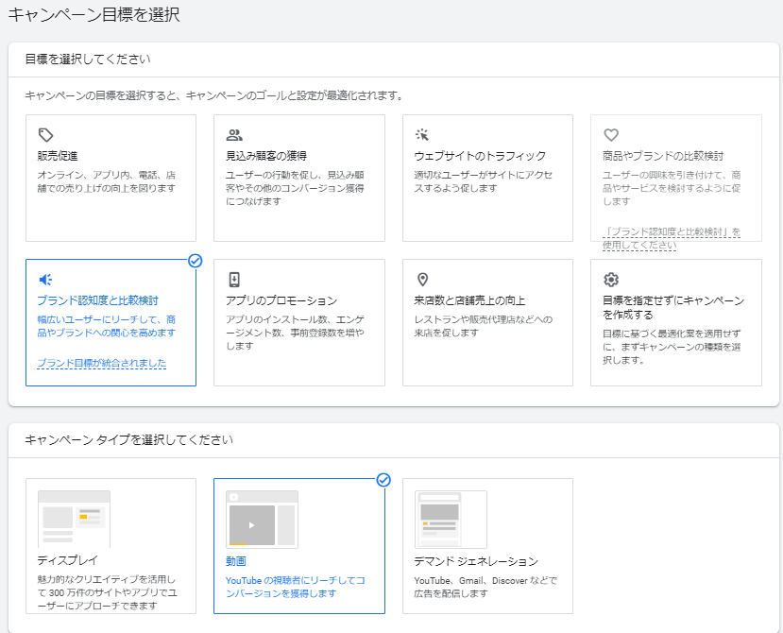Click the megaphone icon for ブランド認知度と比較検討
This screenshot has height=633, width=783.
coord(45,280)
